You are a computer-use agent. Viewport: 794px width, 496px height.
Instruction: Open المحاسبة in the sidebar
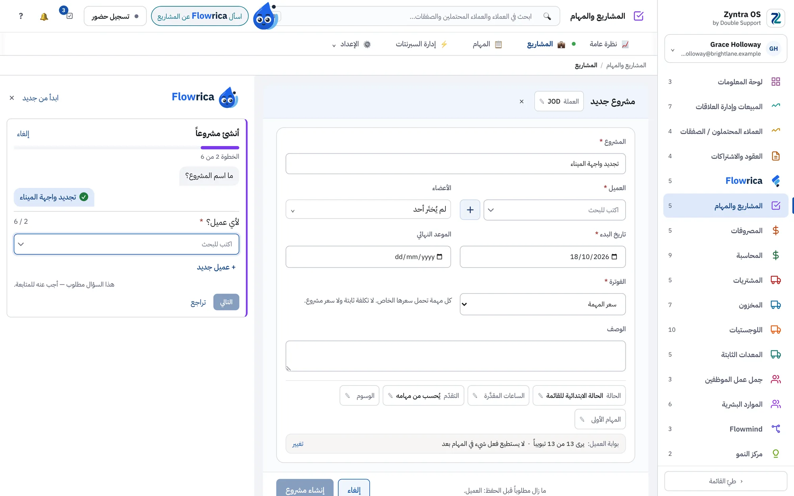725,255
